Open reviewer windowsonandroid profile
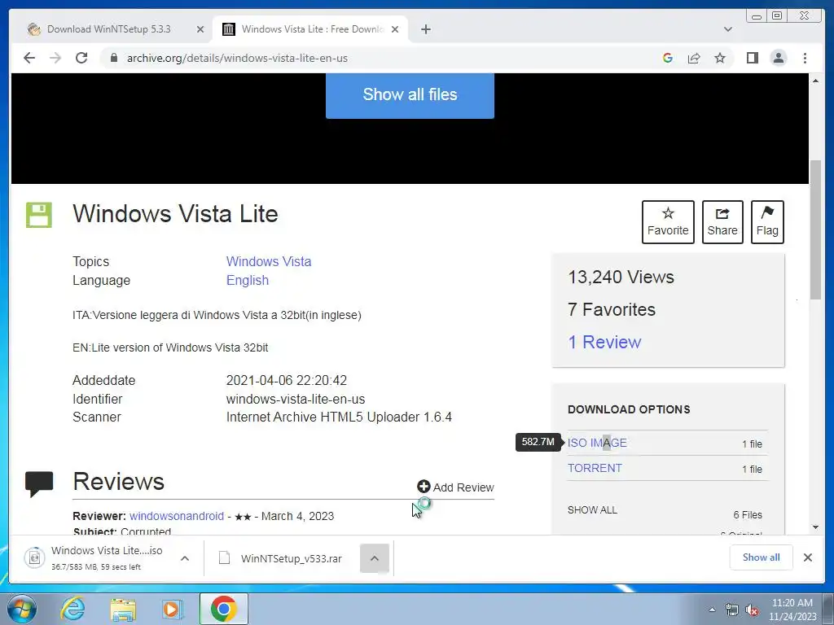 (177, 516)
